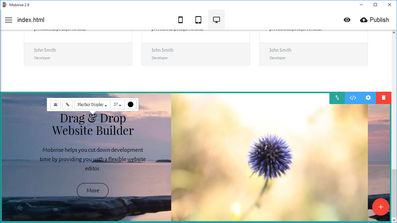The image size is (397, 223).
Task: Click the eye preview icon
Action: 347,20
